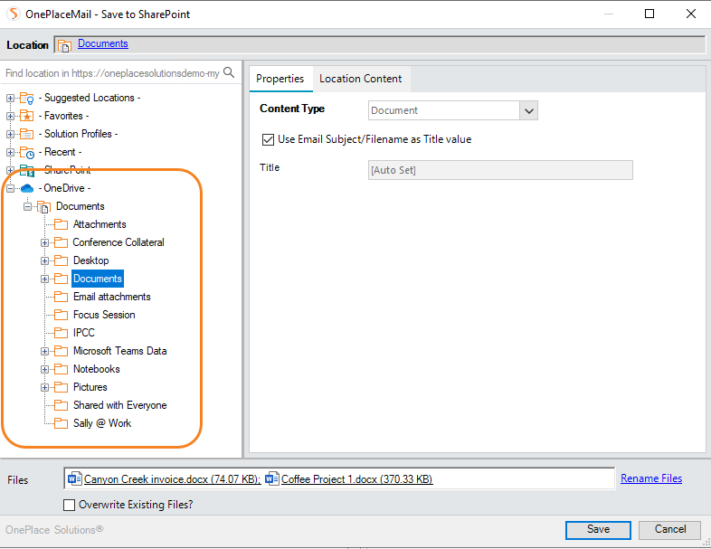The width and height of the screenshot is (711, 549).
Task: Expand the Suggested Locations node
Action: pos(10,98)
